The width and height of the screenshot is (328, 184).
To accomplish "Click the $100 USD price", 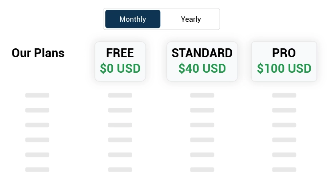I will [x=284, y=69].
